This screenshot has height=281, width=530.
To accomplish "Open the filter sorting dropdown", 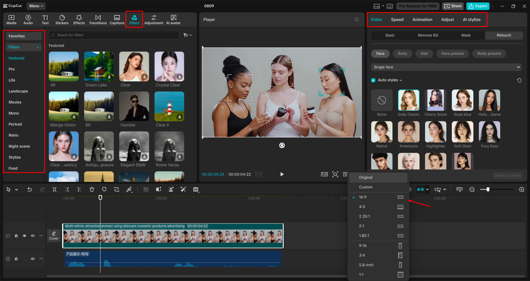I will click(x=187, y=35).
